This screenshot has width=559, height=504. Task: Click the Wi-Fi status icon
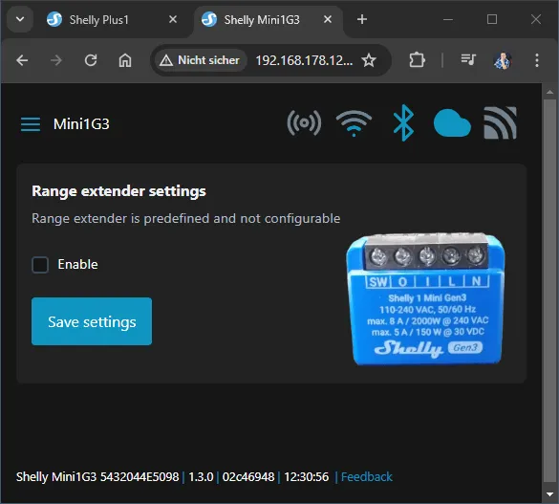[354, 123]
